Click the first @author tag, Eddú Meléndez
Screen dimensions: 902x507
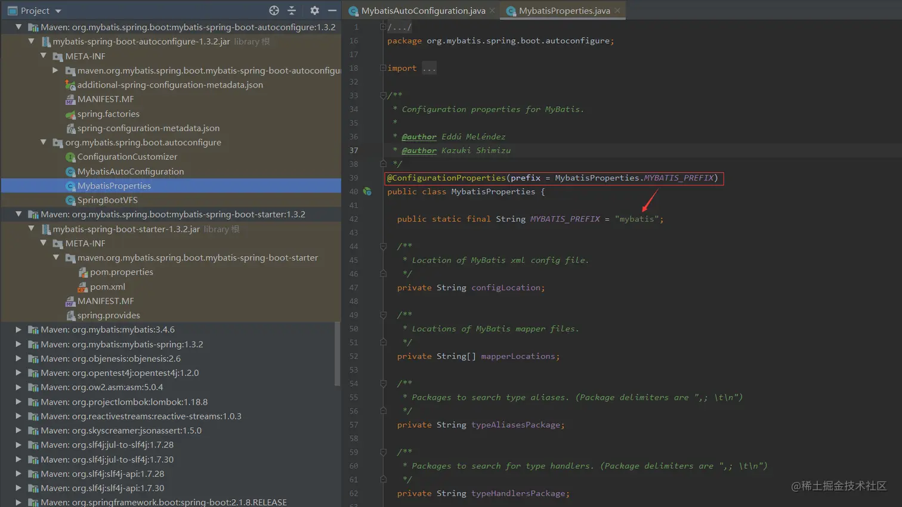pos(419,136)
